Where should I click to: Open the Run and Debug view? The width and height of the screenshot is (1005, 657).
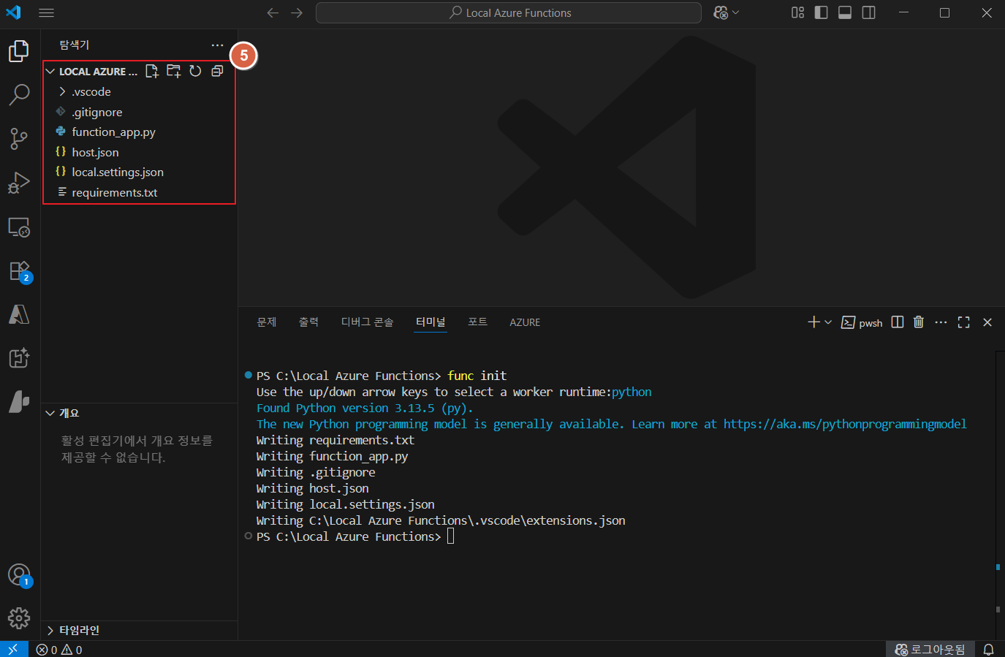pyautogui.click(x=19, y=183)
